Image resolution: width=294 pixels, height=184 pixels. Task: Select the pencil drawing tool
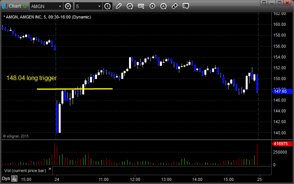click(x=119, y=6)
